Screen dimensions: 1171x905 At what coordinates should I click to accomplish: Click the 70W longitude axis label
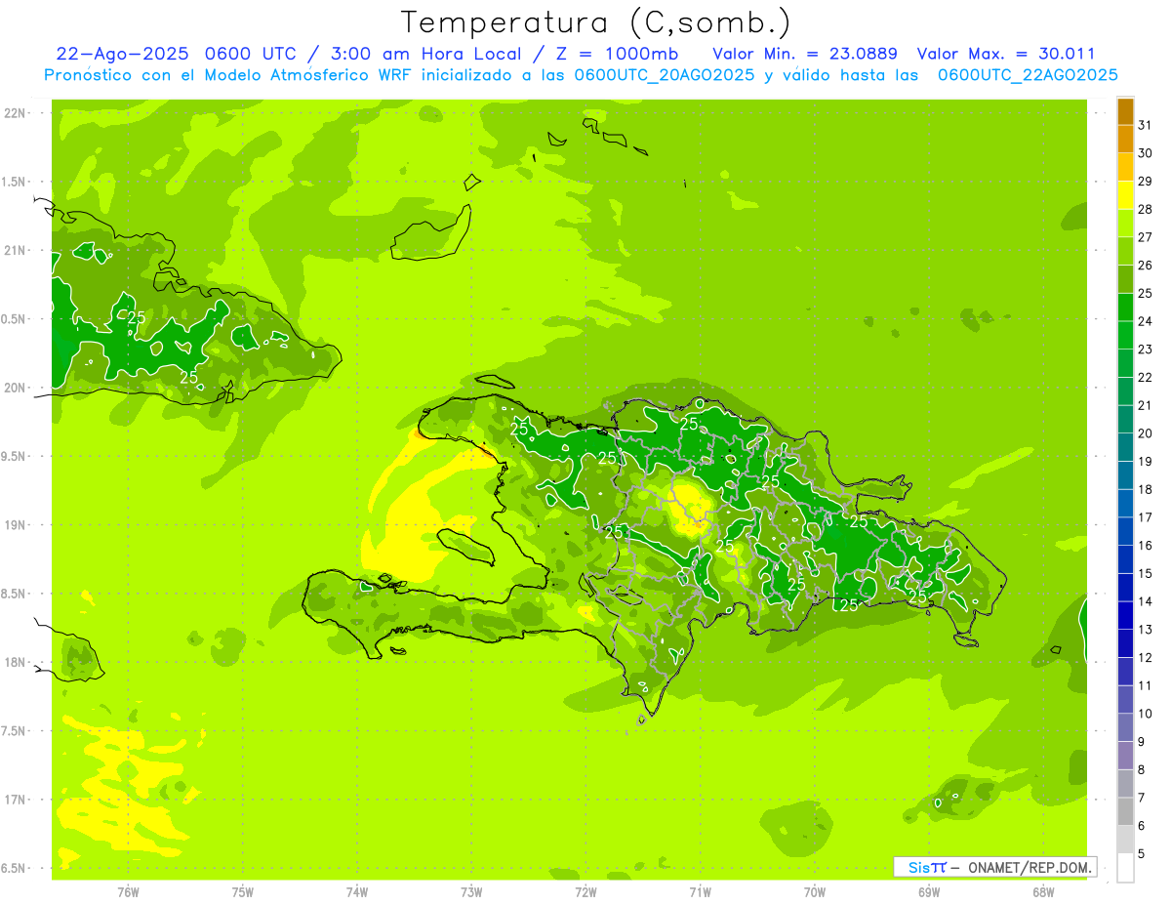click(815, 891)
